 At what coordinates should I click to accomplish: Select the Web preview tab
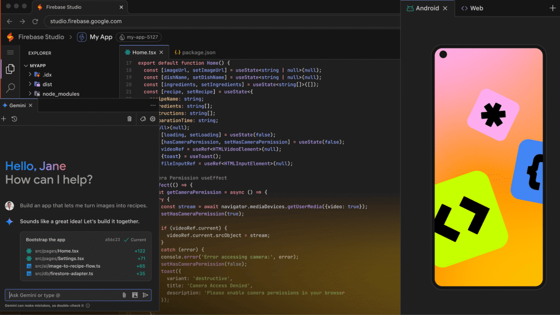tap(472, 8)
